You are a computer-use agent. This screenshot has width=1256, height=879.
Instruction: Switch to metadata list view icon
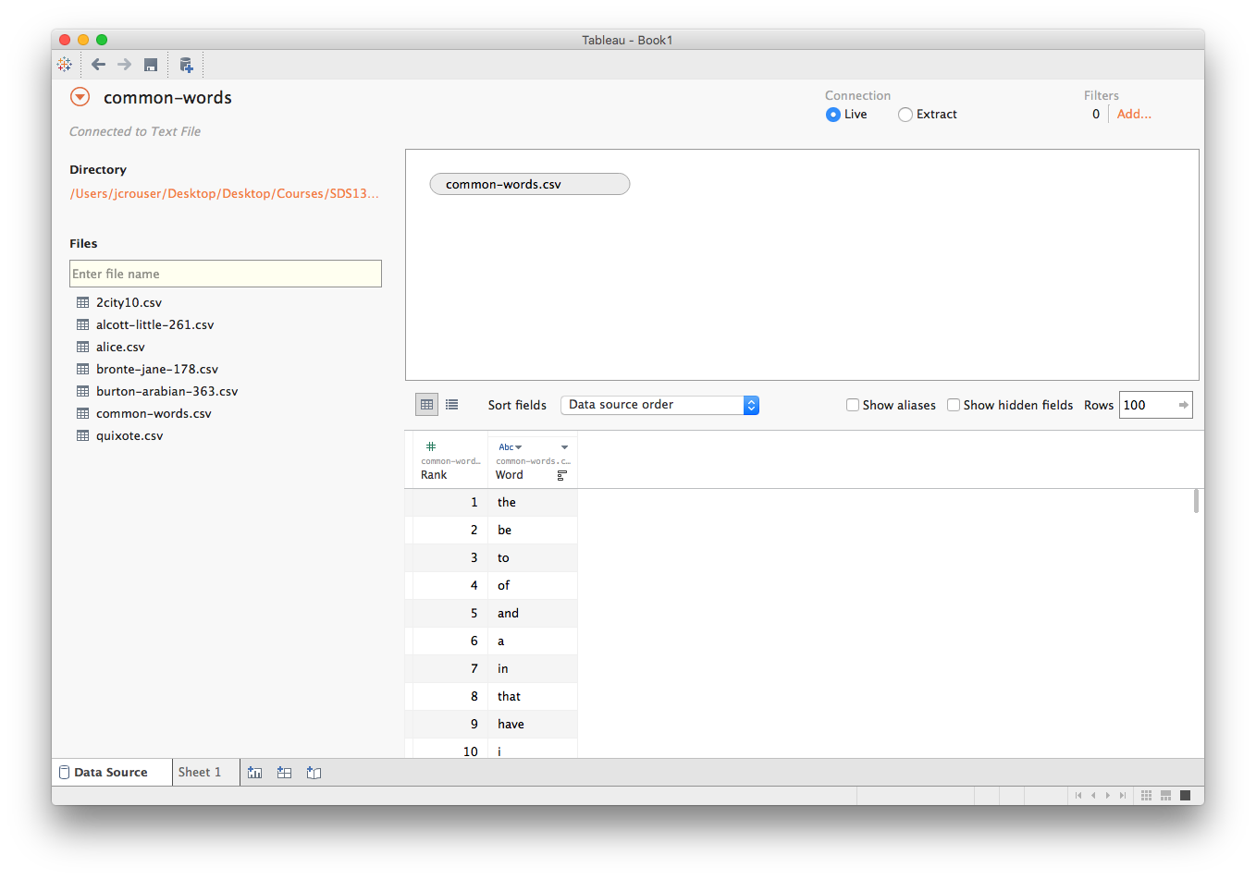[451, 404]
